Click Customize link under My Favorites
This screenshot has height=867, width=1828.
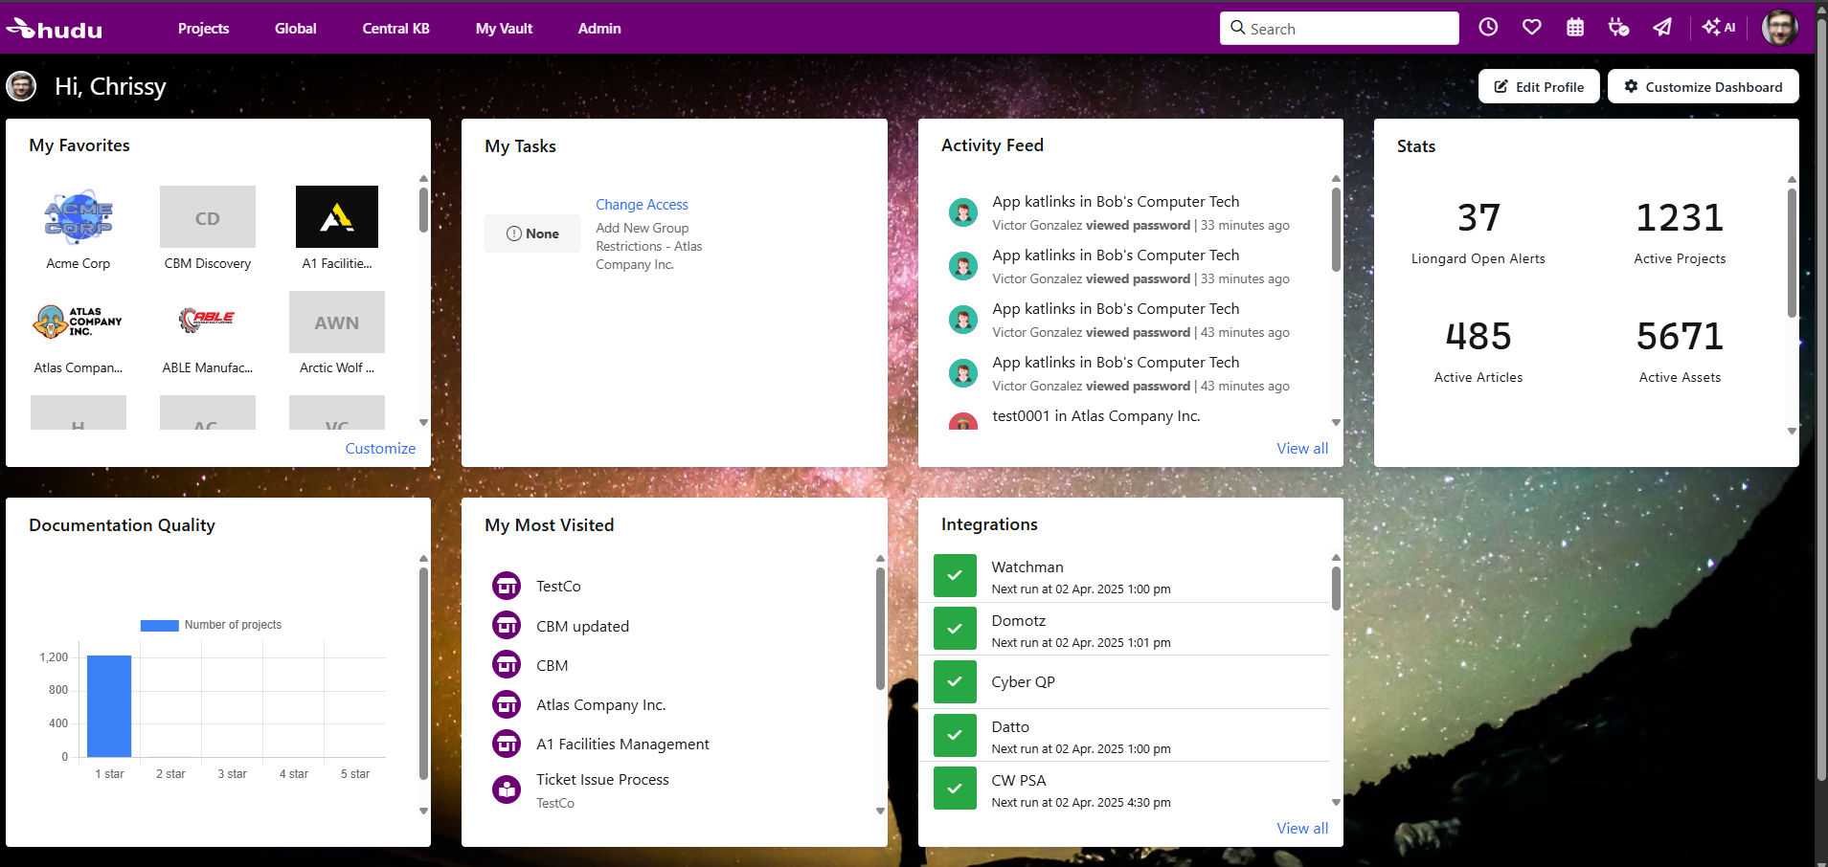pos(380,448)
